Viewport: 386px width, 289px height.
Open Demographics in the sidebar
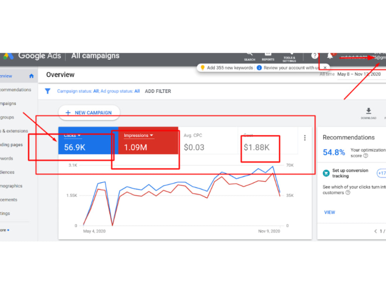pyautogui.click(x=11, y=186)
